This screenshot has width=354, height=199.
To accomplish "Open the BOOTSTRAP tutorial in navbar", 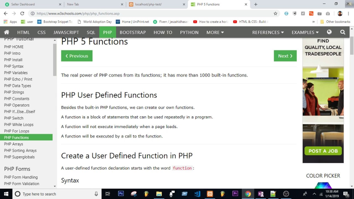I will coord(133,32).
